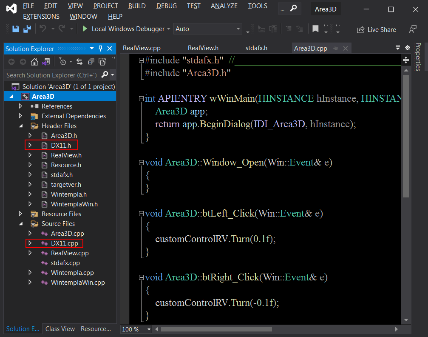Open the solution platform Auto dropdown
Viewport: 428px width, 337px height.
pos(208,29)
